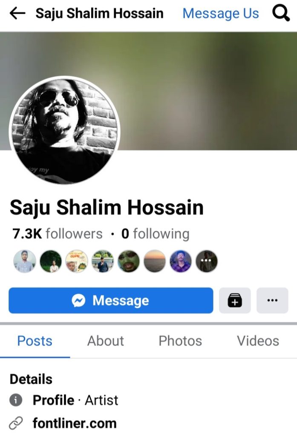This screenshot has width=297, height=436.
Task: Tap the Message Us link
Action: 221,13
